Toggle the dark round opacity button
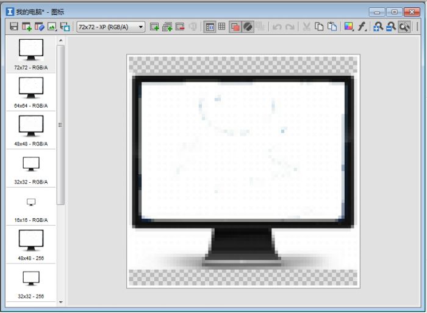Viewport: 427px width, 313px height. coord(248,27)
